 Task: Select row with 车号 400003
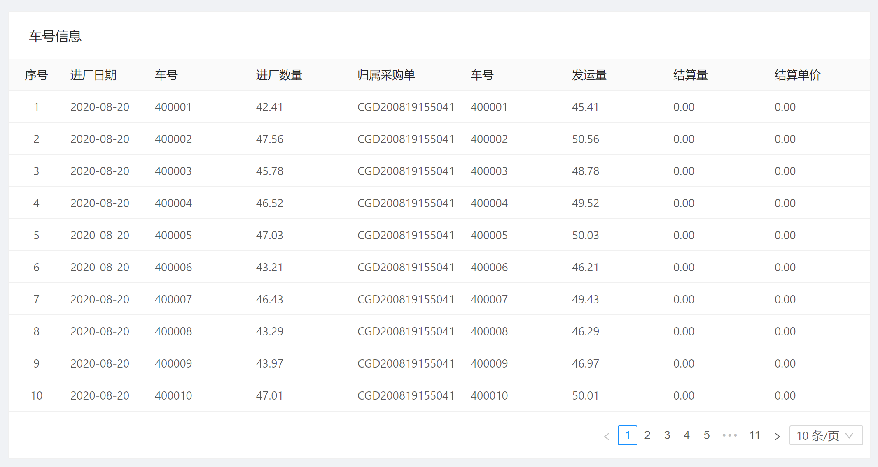[173, 171]
